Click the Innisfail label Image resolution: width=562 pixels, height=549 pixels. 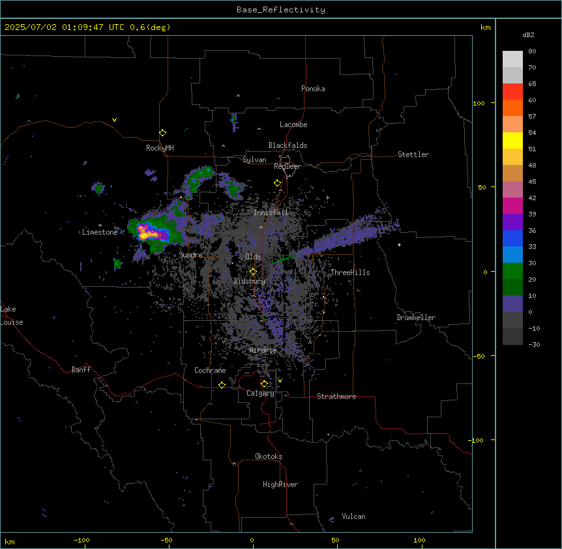pos(271,213)
